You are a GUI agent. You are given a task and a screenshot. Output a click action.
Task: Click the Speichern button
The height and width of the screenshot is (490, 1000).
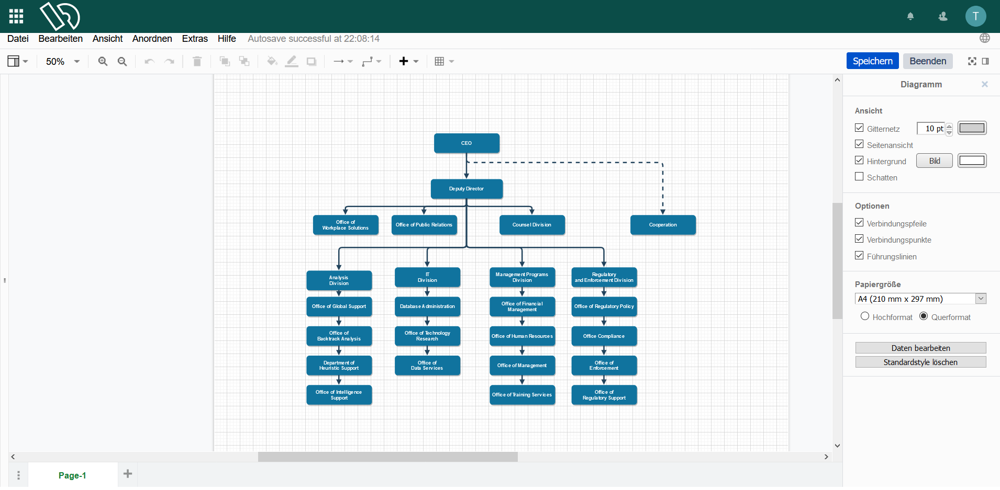(x=872, y=61)
